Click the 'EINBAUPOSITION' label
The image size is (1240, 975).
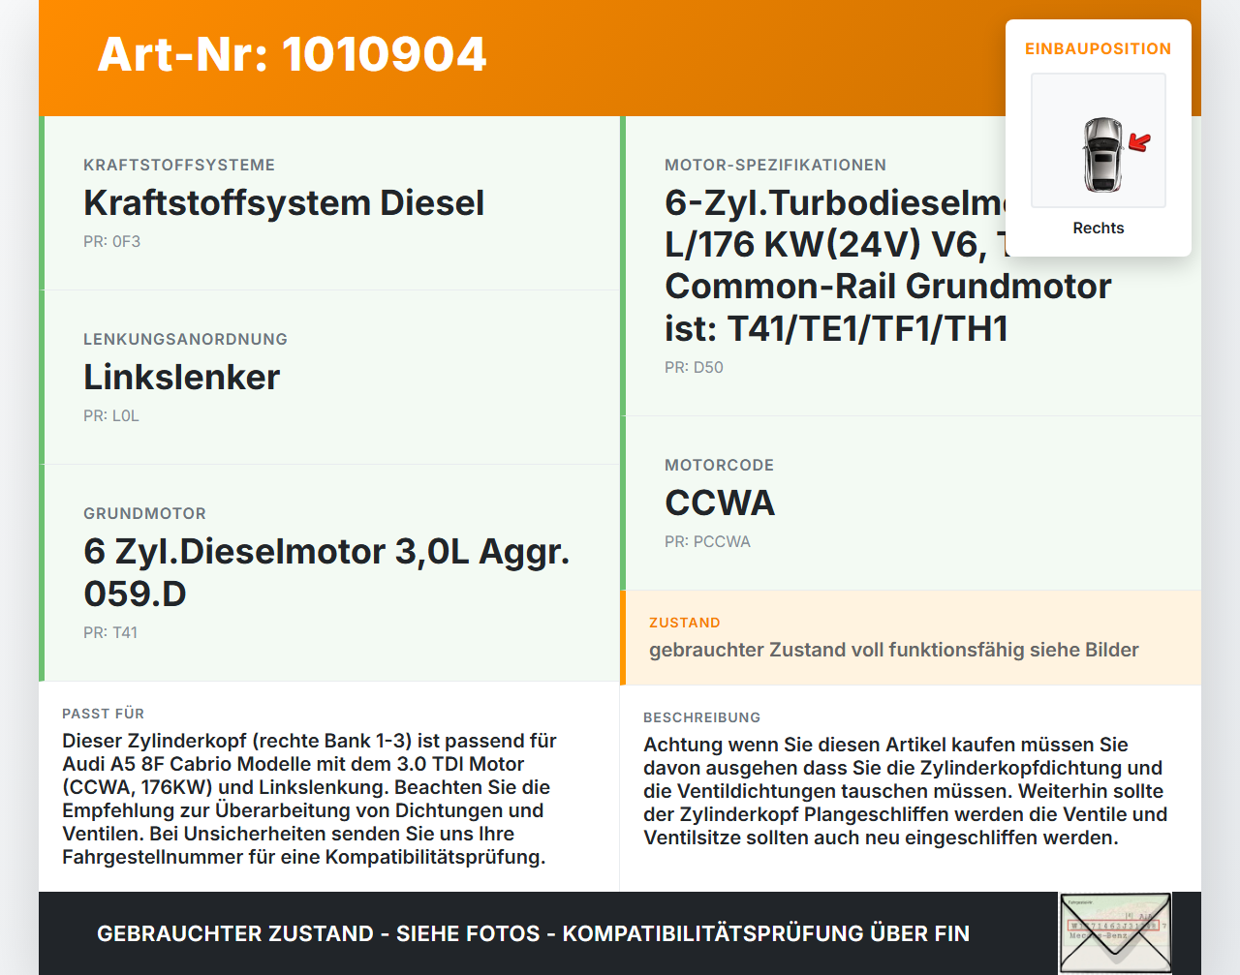(1099, 48)
